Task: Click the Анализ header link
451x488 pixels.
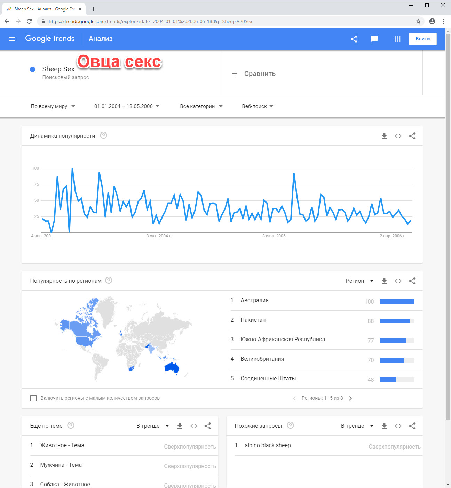Action: pos(101,39)
